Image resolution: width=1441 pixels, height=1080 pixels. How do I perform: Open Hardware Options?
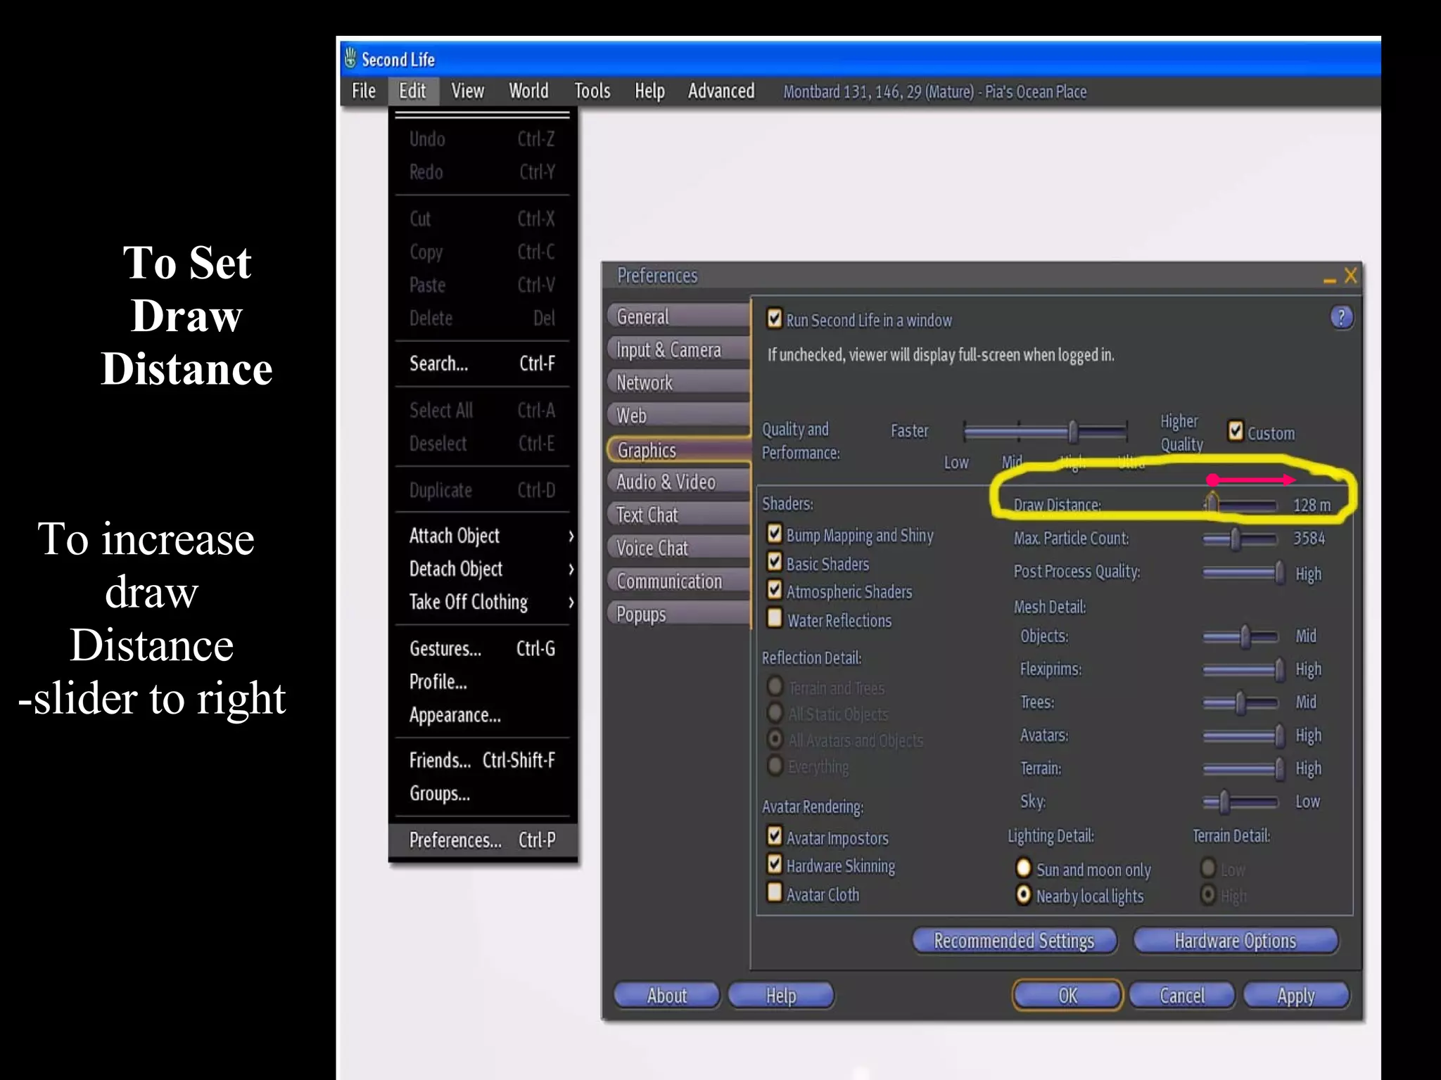pos(1236,941)
